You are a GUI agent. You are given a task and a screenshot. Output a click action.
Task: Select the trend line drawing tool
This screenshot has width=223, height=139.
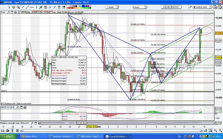(27, 7)
